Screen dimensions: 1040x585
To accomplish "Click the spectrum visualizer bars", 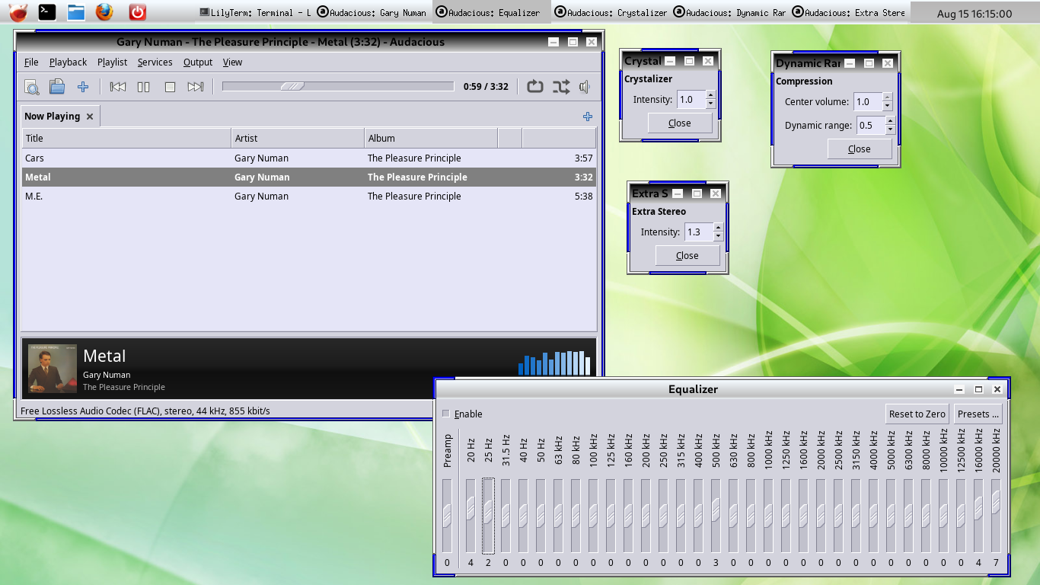I will point(554,363).
